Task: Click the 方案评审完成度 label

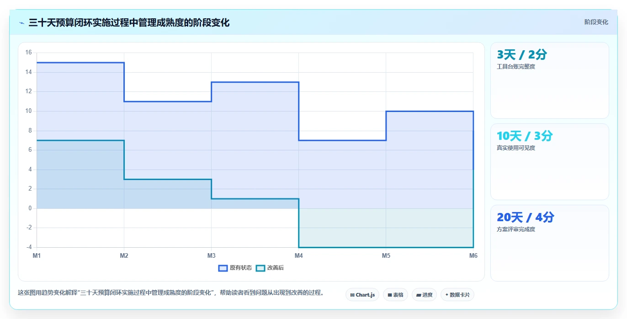Action: pos(516,229)
